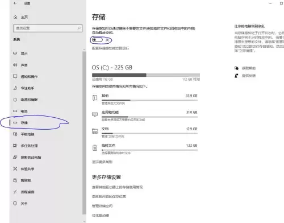This screenshot has height=223, width=284.
Task: Open the 临时文件 temporary files category
Action: tap(145, 149)
